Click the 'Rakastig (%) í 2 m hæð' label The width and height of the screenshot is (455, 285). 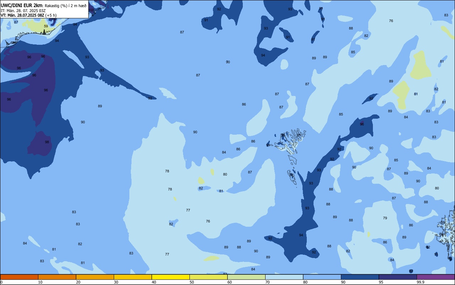click(x=65, y=5)
